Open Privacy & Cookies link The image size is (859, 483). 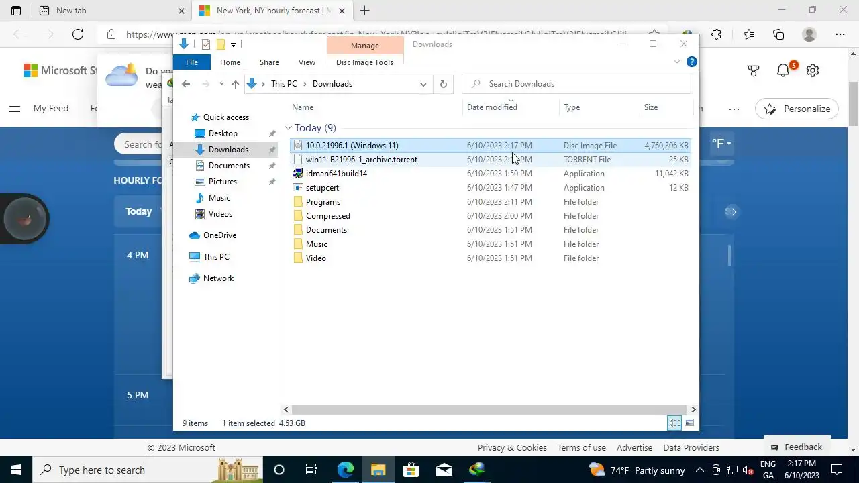tap(512, 447)
